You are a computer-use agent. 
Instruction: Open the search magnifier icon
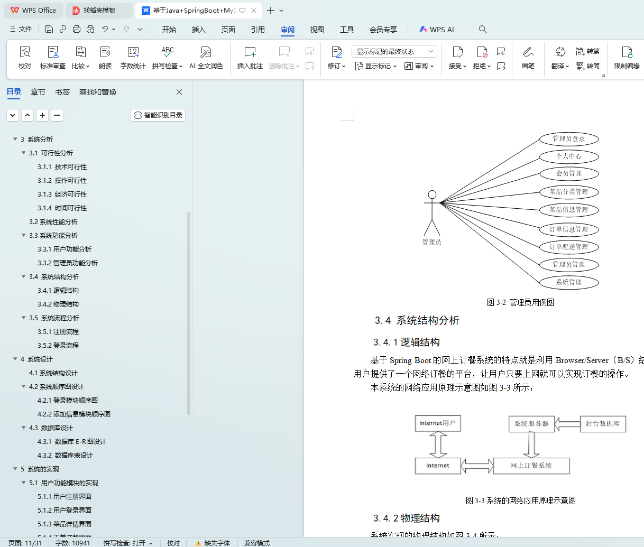pyautogui.click(x=483, y=29)
